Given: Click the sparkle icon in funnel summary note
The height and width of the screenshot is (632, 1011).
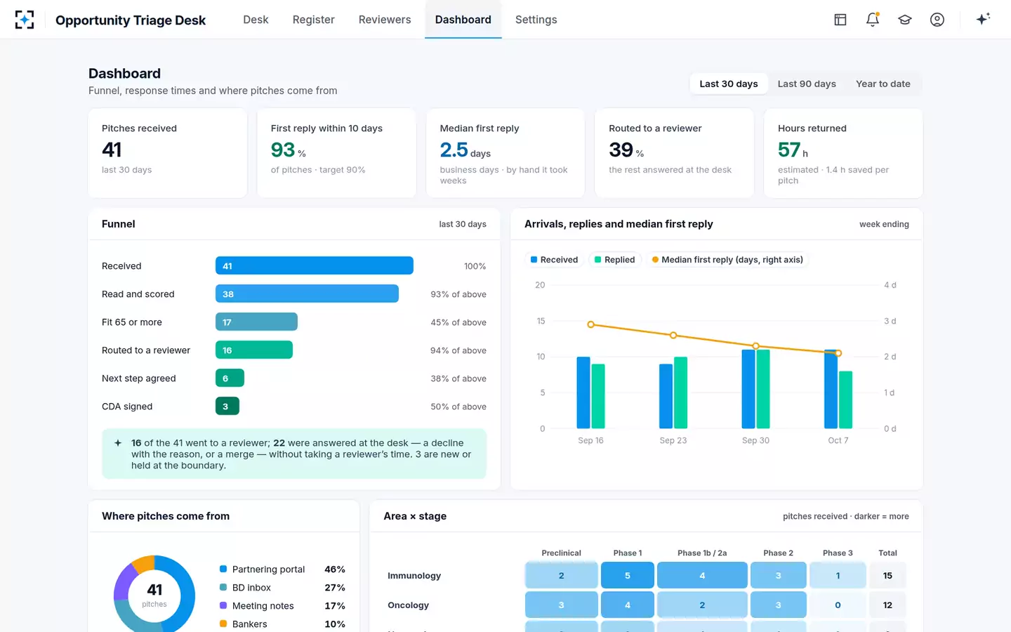Looking at the screenshot, I should (x=118, y=443).
